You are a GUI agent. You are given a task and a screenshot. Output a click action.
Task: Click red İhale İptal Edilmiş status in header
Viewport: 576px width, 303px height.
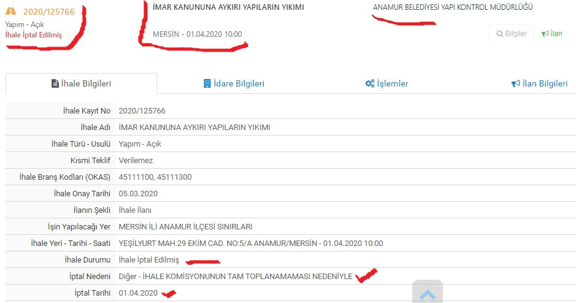(33, 35)
